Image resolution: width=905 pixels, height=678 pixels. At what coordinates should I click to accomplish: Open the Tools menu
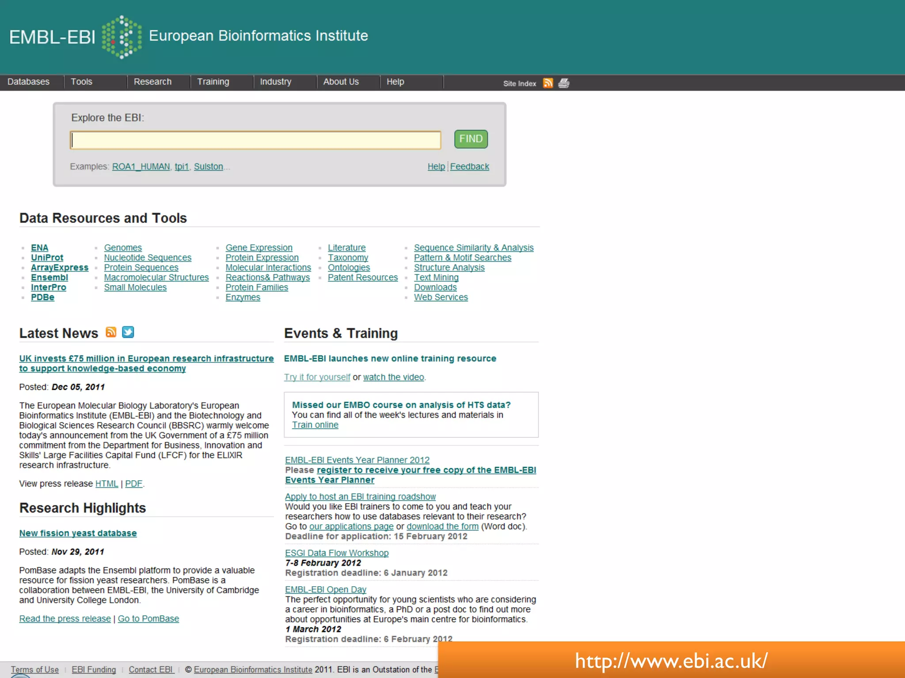(x=81, y=82)
